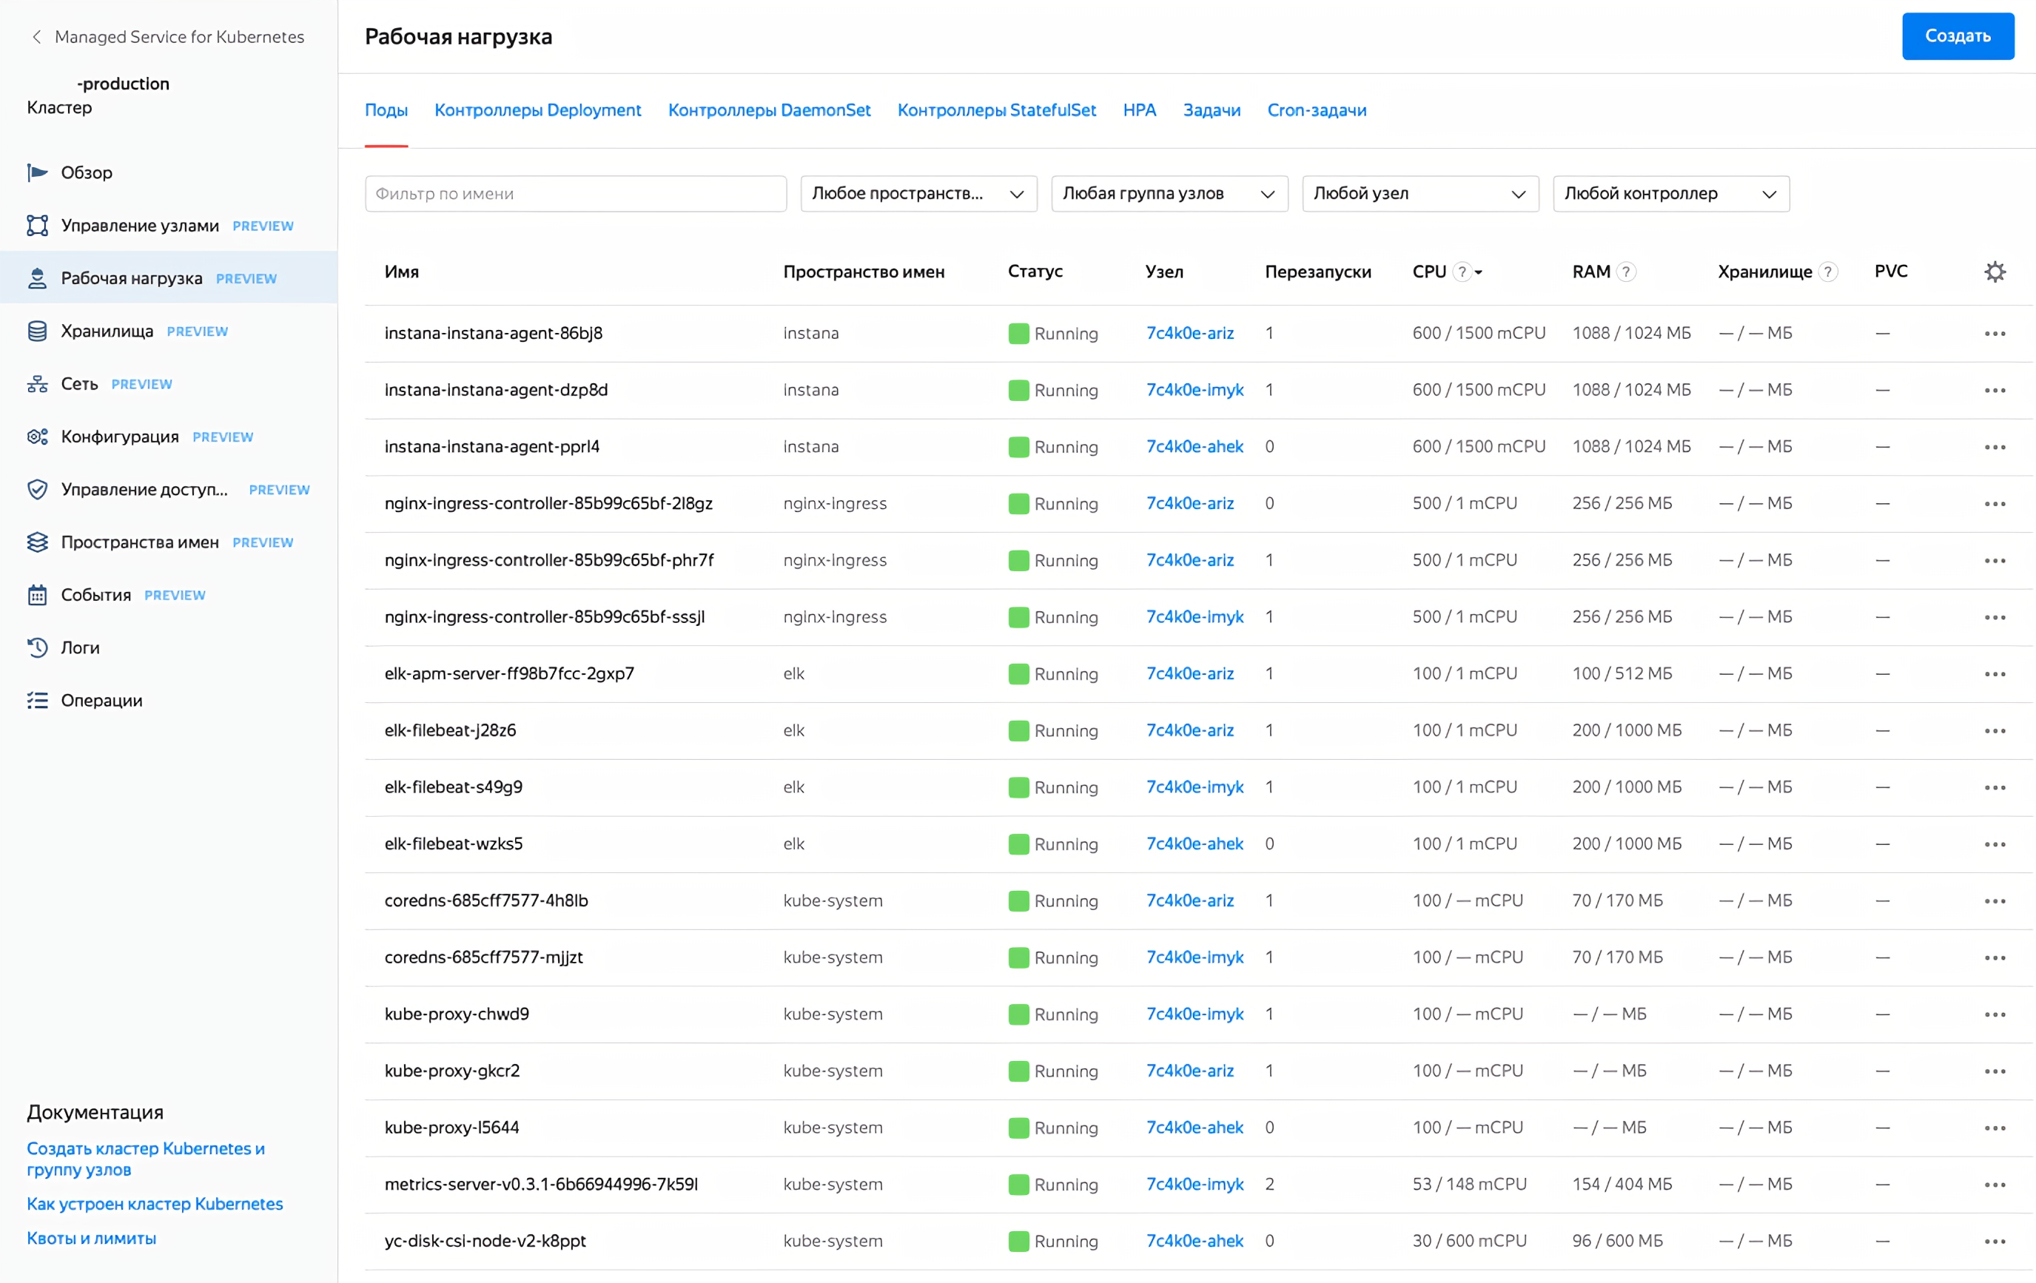Open table column settings gear

tap(1995, 272)
